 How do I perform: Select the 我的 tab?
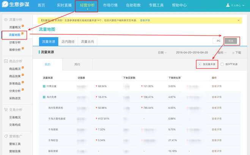[x=47, y=65]
